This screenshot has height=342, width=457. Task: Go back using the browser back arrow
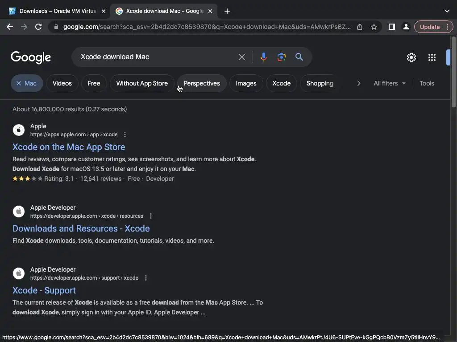[10, 27]
